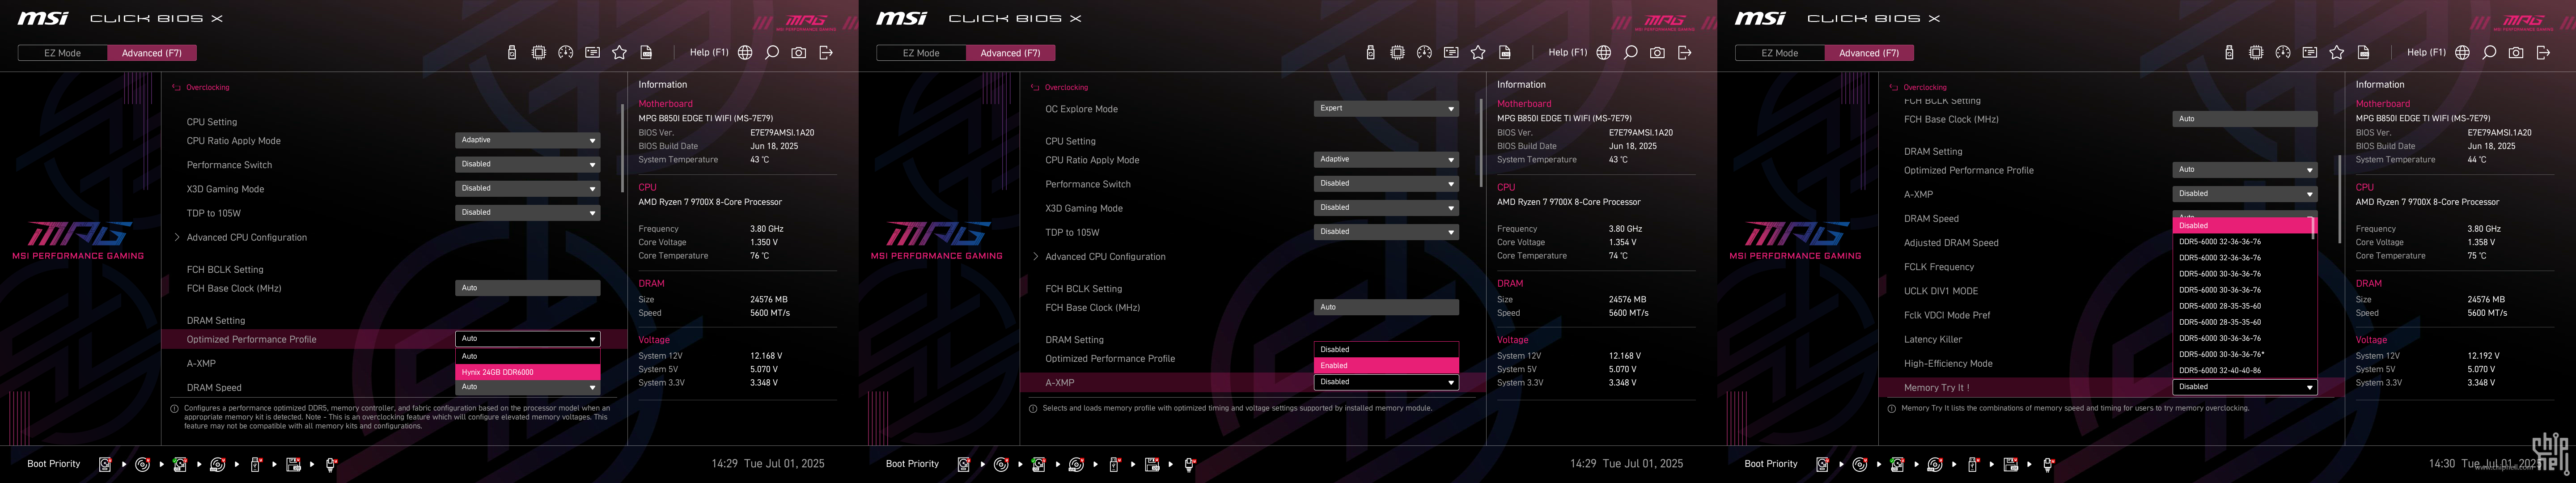Choose Auto option in the open profile list, left
2576x483 pixels.
528,356
